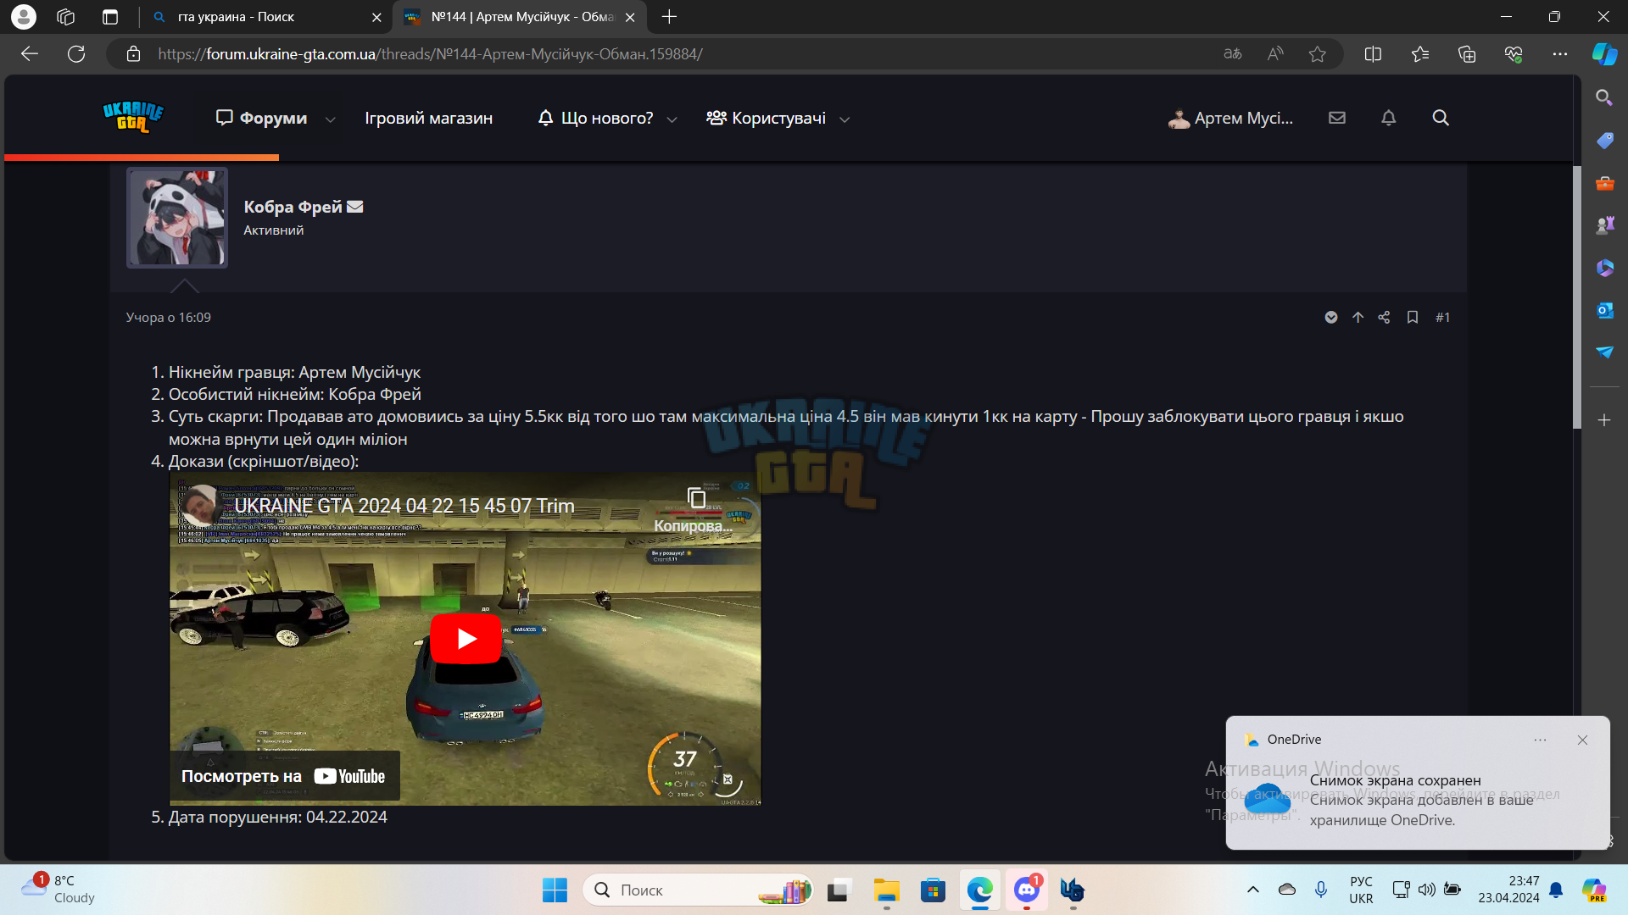Screen dimensions: 1628x915
Task: Open File Explorer from the taskbar
Action: (886, 890)
